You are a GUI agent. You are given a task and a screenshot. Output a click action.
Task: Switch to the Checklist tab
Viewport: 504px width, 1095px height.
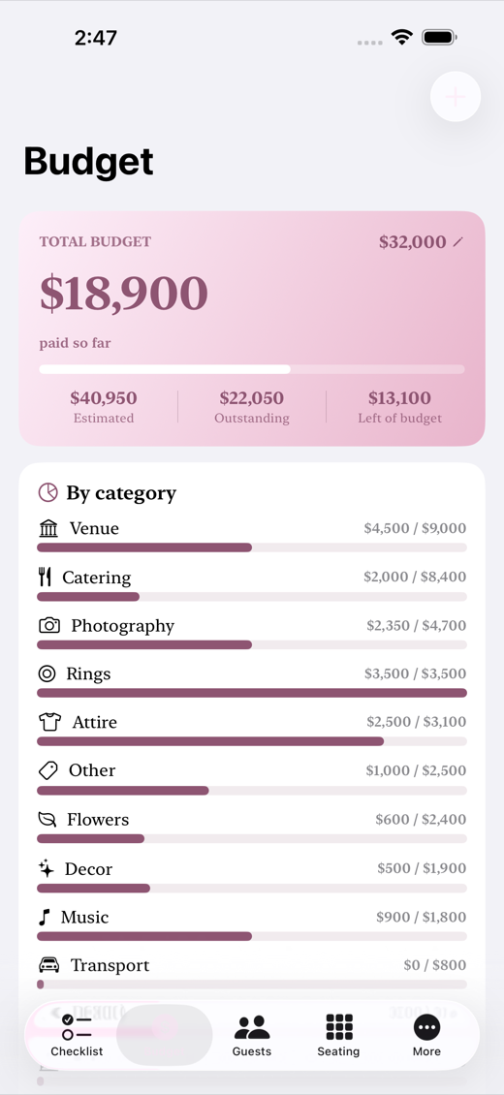77,1036
